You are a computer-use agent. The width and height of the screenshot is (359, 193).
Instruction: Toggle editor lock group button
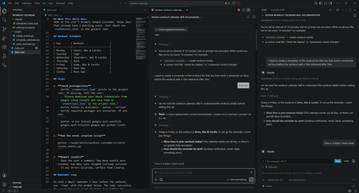[x=248, y=10]
